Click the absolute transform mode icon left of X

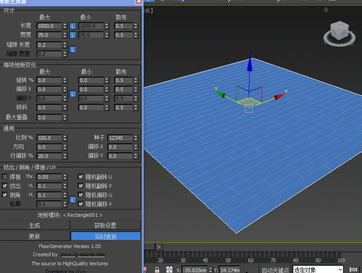(169, 270)
